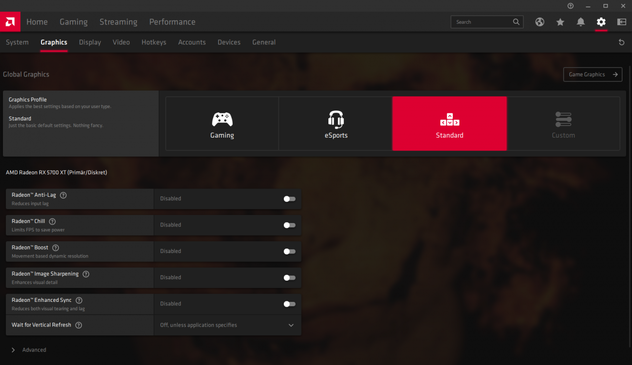Show help for Radeon Enhanced Sync
This screenshot has width=632, height=365.
[x=79, y=300]
